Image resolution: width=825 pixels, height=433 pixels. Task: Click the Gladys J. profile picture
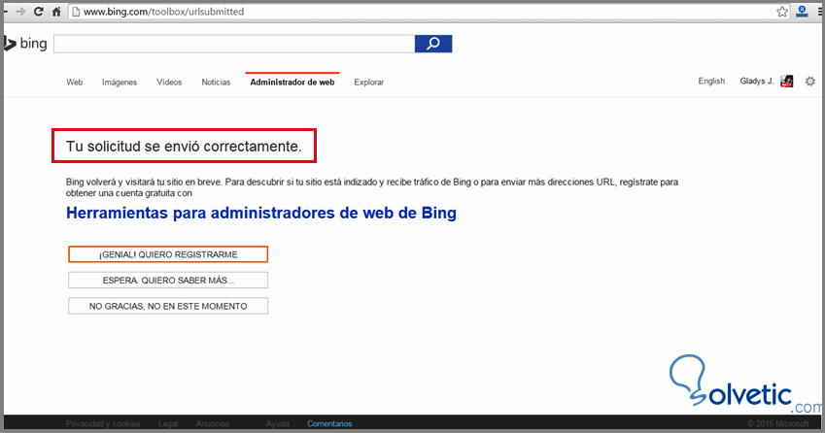pyautogui.click(x=786, y=81)
